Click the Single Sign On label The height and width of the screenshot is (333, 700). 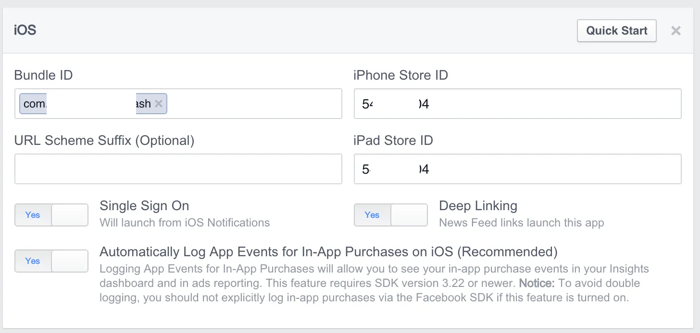(x=144, y=206)
